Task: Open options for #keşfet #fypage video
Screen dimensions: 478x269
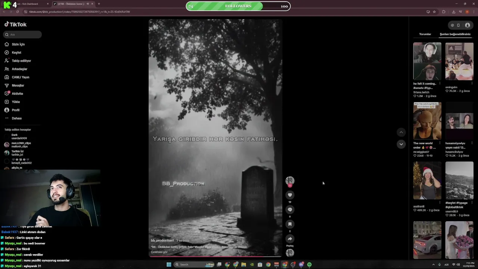Action: point(472,202)
